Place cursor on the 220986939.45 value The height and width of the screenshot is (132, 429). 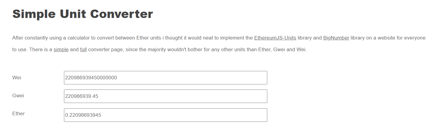tap(82, 96)
